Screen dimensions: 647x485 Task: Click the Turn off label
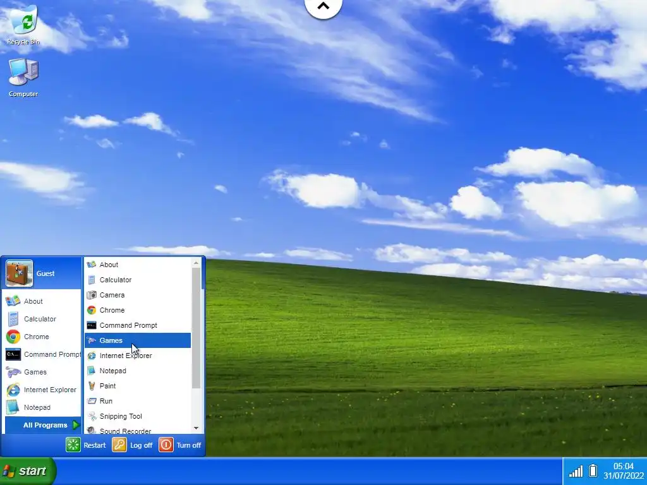(x=188, y=445)
